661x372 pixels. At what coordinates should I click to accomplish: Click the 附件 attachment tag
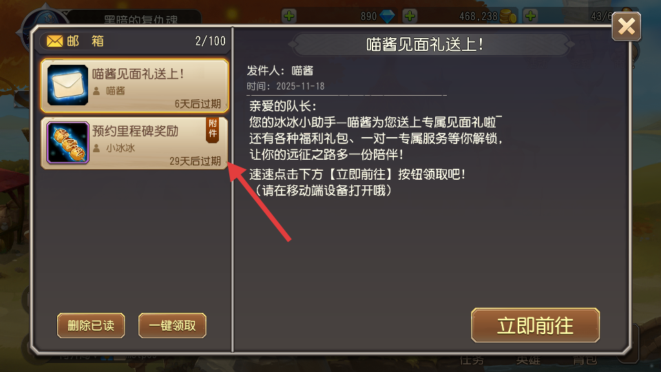pos(213,130)
